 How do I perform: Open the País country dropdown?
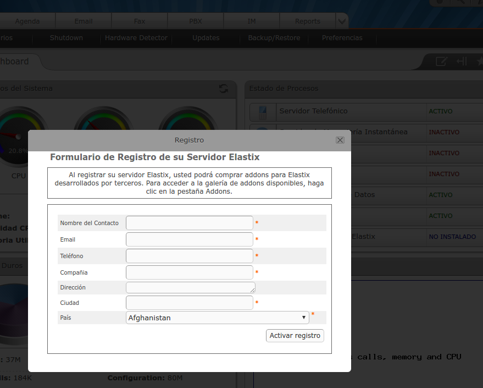[x=217, y=318]
